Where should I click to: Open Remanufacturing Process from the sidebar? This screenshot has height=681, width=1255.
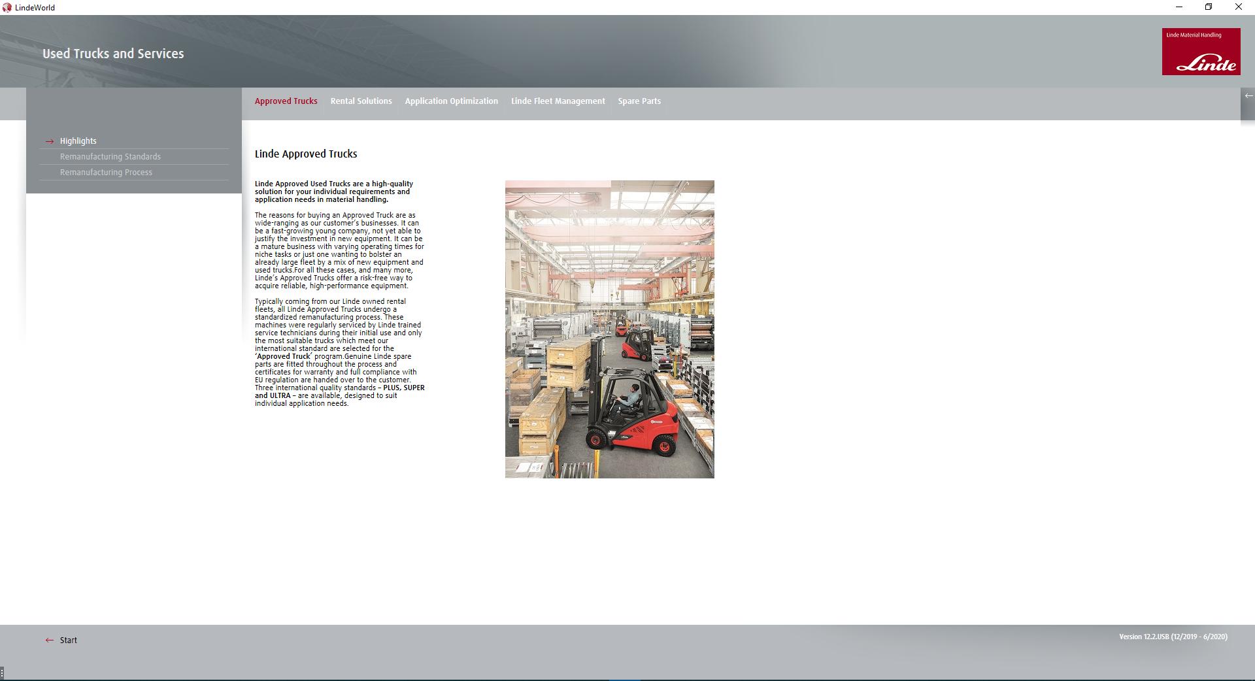tap(106, 172)
